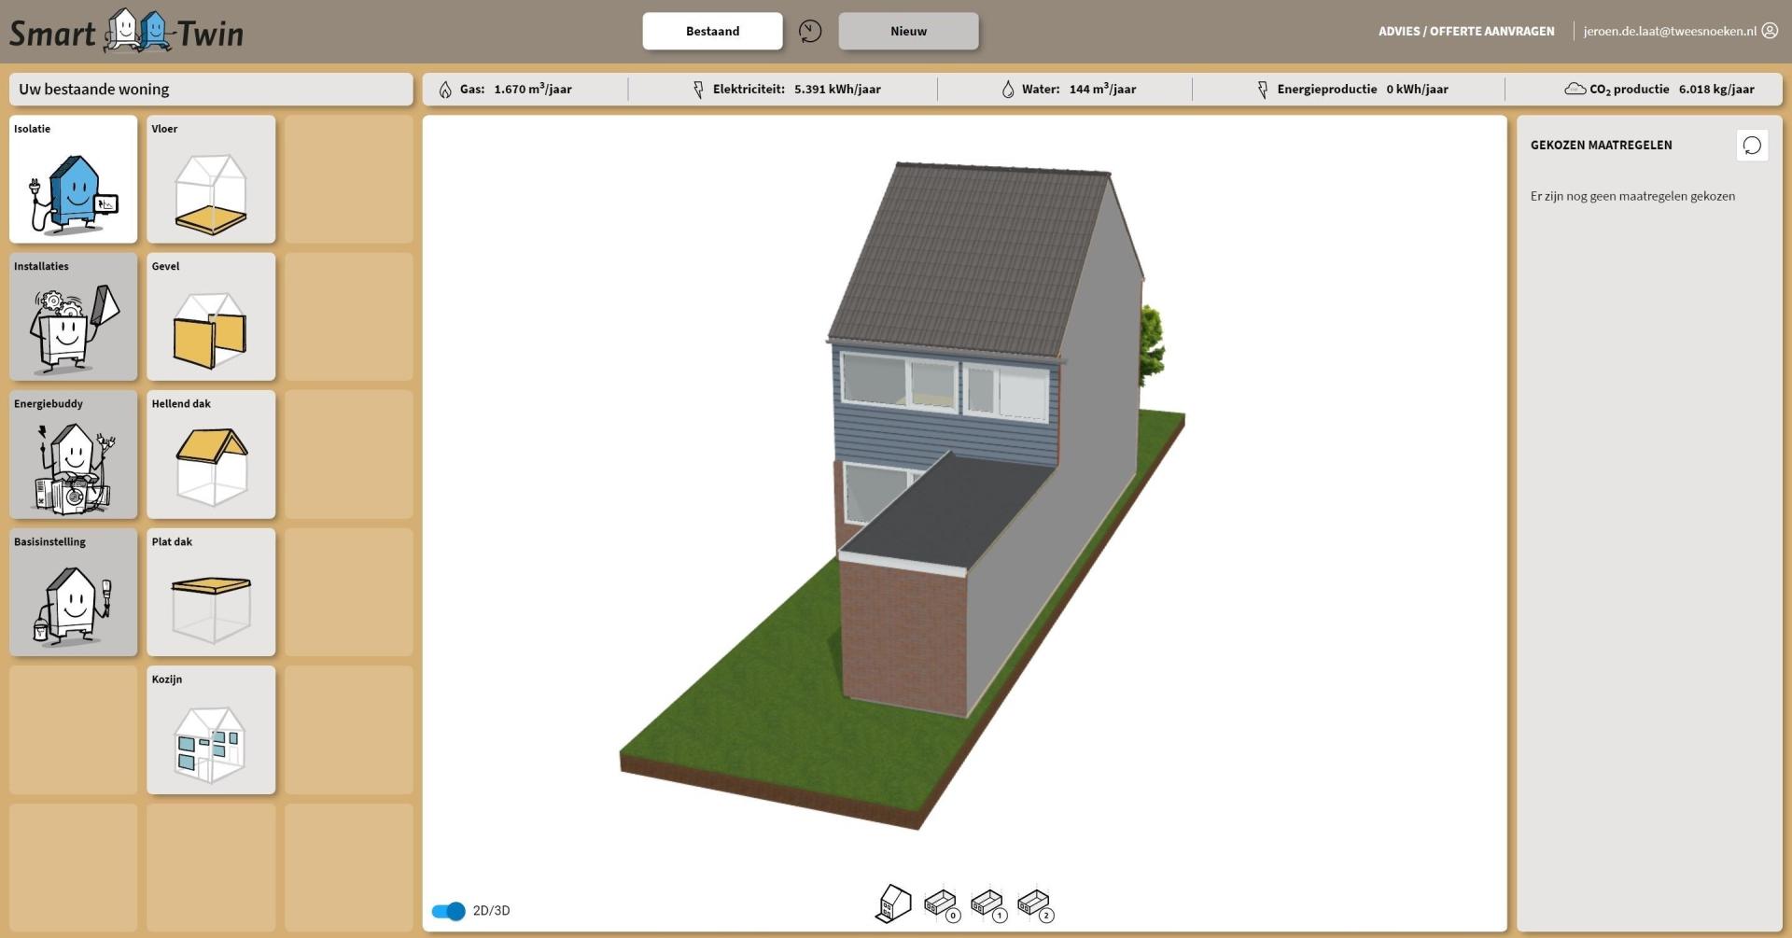This screenshot has width=1792, height=938.
Task: Open the Basisinstelling tile
Action: pyautogui.click(x=73, y=593)
